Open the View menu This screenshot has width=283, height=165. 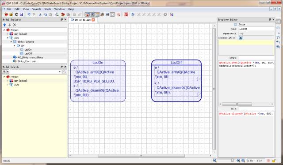pyautogui.click(x=26, y=9)
